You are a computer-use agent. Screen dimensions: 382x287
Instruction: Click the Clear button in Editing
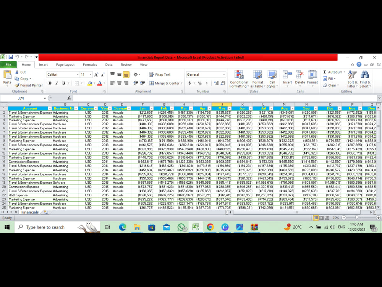[x=330, y=85]
